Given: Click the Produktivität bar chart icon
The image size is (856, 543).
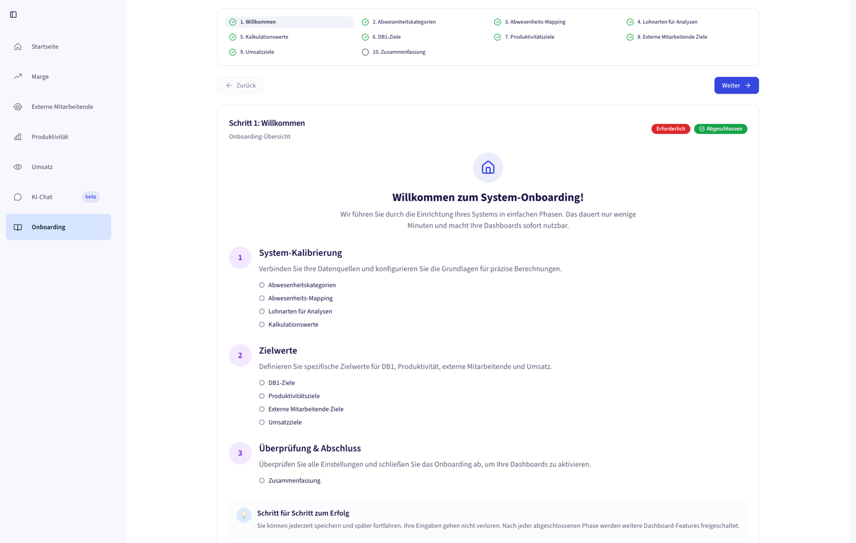Looking at the screenshot, I should (18, 137).
